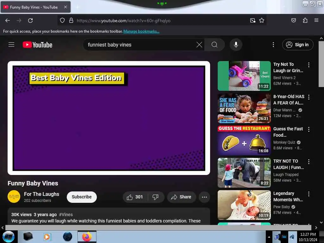Click the magnifier search button
Image resolution: width=324 pixels, height=243 pixels.
coord(215,45)
